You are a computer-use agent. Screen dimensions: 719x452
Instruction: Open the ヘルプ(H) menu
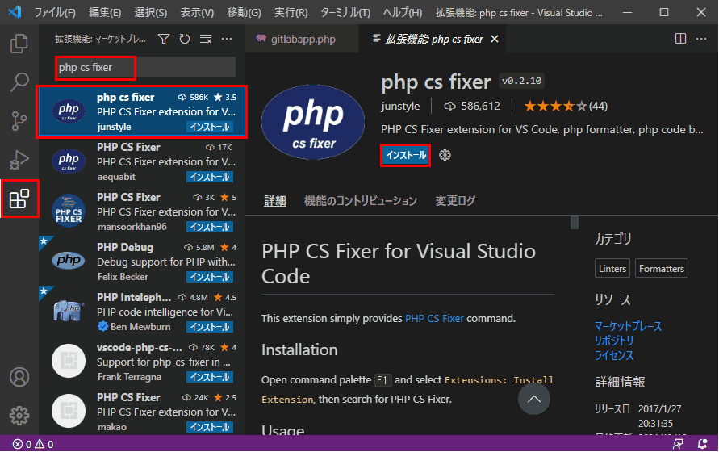[x=403, y=12]
